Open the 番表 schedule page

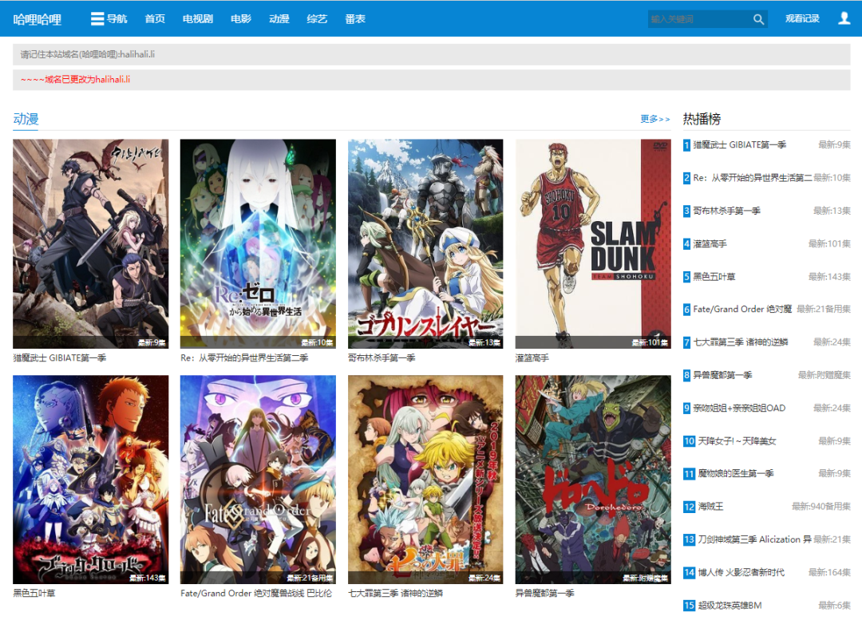(x=355, y=19)
